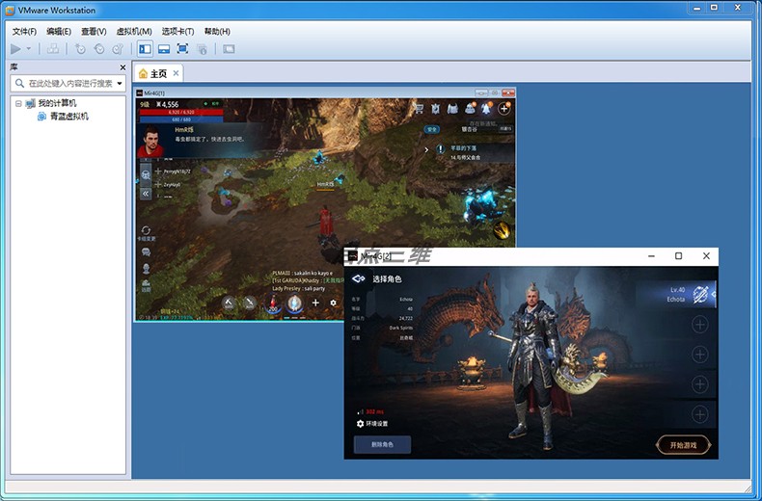
Task: Click the full screen mode toolbar icon
Action: point(182,49)
